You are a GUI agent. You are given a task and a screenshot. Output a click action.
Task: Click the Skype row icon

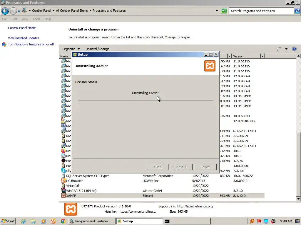point(63,171)
